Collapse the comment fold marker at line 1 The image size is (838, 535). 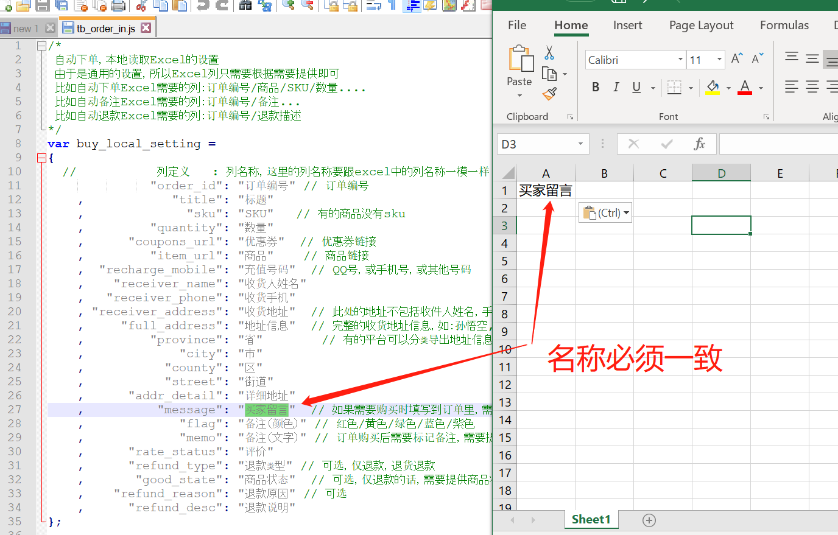click(x=41, y=46)
